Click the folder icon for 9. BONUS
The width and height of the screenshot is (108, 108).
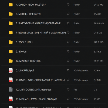coord(11,52)
